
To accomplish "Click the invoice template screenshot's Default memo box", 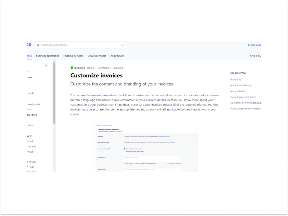I will [x=152, y=159].
